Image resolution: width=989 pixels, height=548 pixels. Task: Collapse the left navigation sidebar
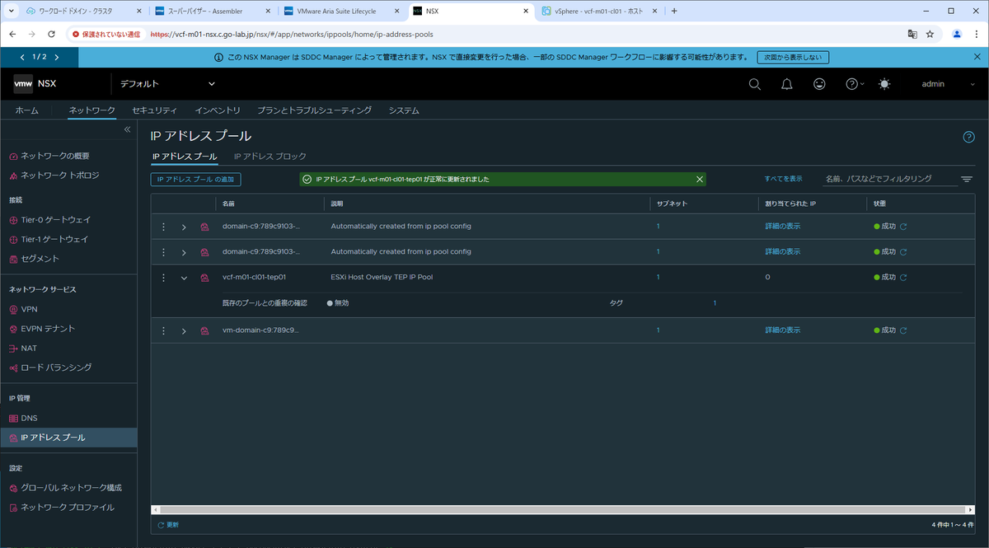click(128, 129)
